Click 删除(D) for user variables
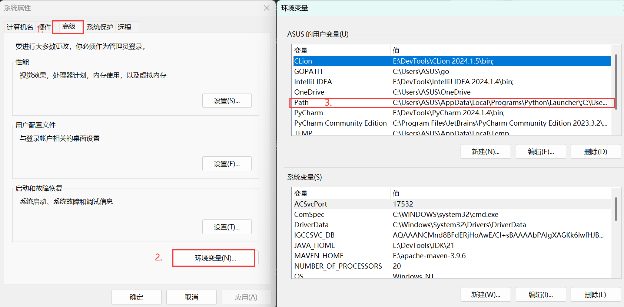Viewport: 624px width, 307px height. pyautogui.click(x=595, y=151)
